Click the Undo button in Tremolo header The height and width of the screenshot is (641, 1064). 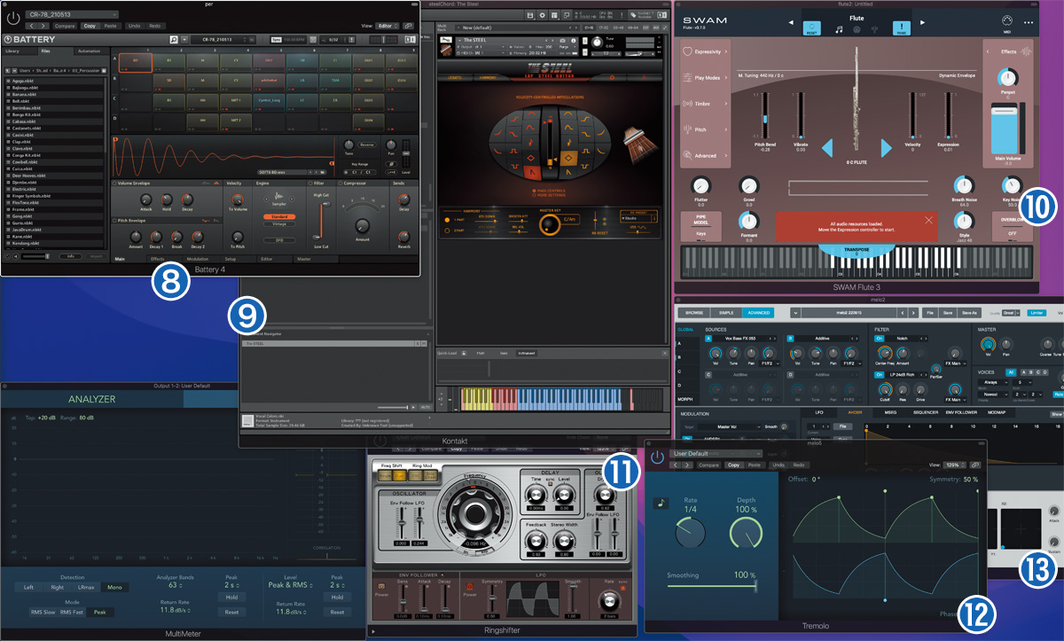[x=778, y=465]
